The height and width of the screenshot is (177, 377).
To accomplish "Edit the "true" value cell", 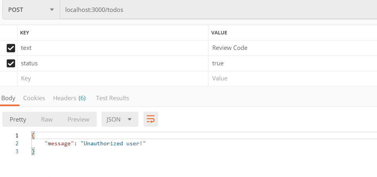I will pyautogui.click(x=291, y=63).
